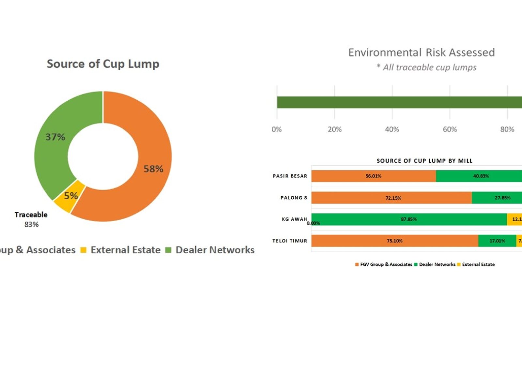Click the Environmental Risk Assessed title
522x366 pixels.
coord(422,53)
